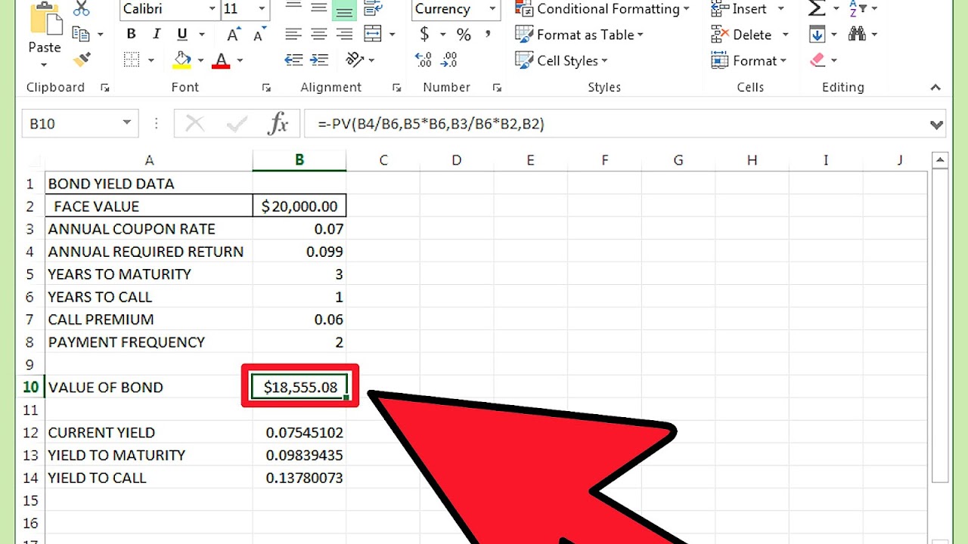This screenshot has height=544, width=968.
Task: Click the AutoSum sigma icon
Action: (x=816, y=8)
